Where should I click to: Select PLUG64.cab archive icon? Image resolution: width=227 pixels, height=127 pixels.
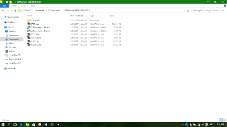point(28,45)
